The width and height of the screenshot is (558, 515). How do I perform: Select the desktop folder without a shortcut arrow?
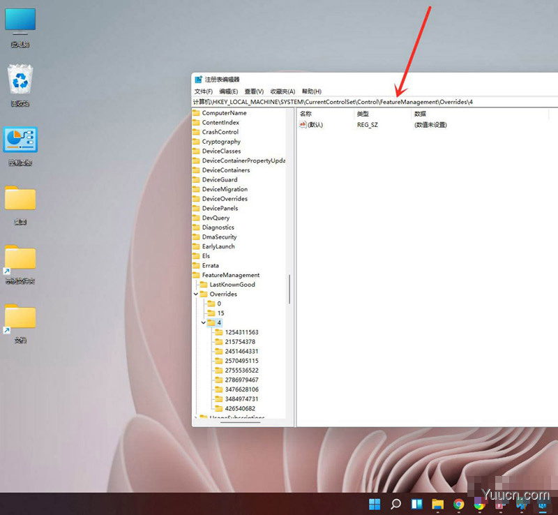[20, 205]
